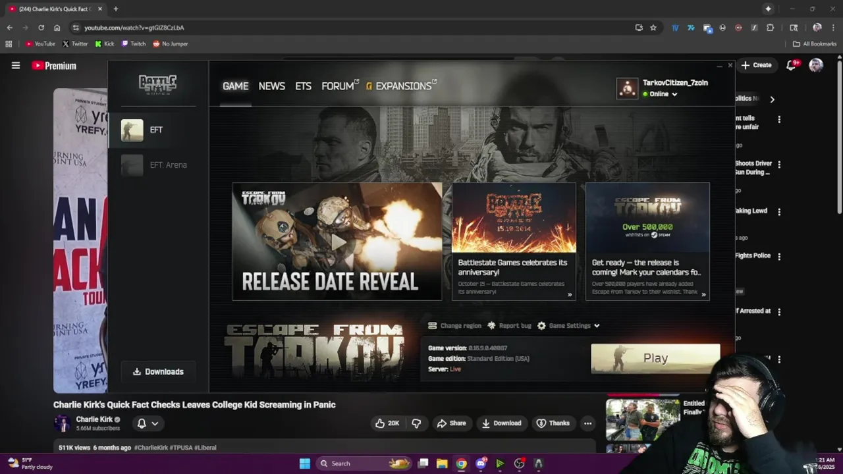Click the Play button to launch Tarkov
This screenshot has width=843, height=474.
655,358
